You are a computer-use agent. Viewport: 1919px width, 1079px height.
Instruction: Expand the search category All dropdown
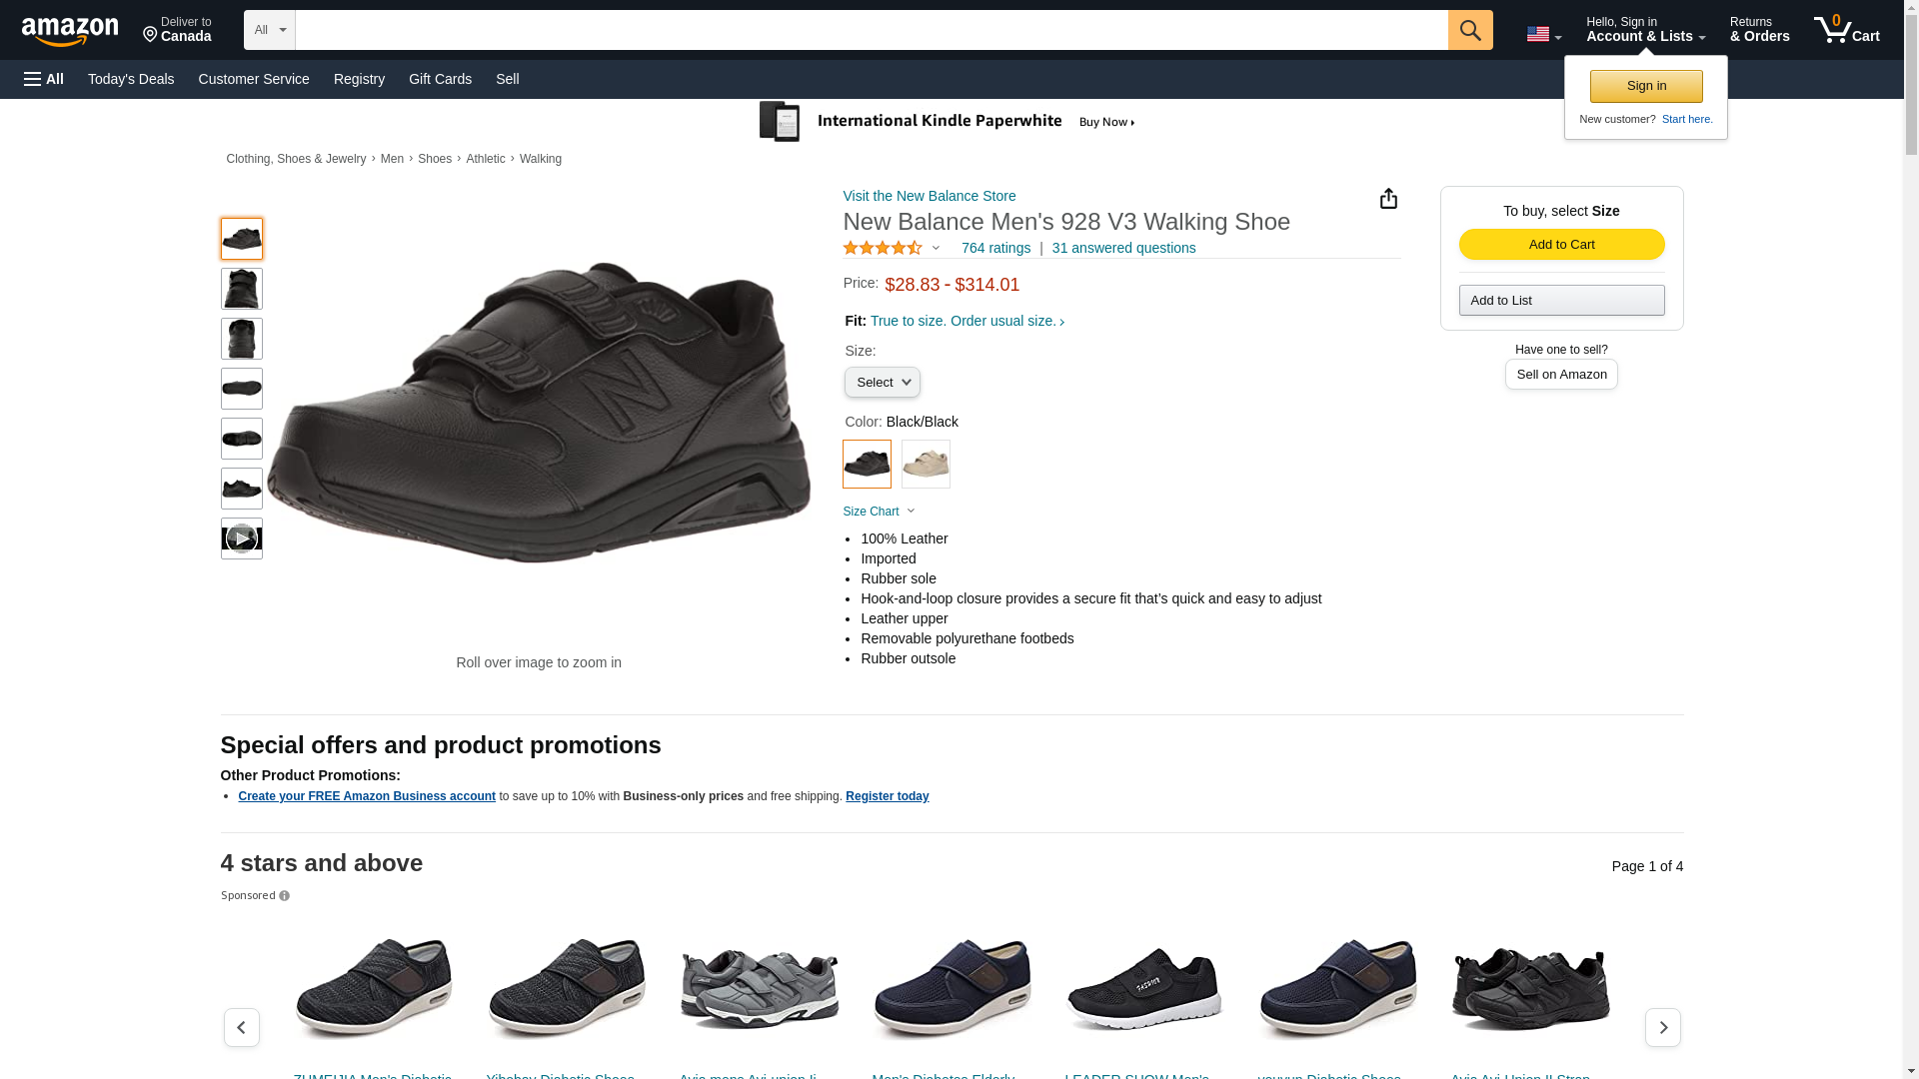click(270, 30)
